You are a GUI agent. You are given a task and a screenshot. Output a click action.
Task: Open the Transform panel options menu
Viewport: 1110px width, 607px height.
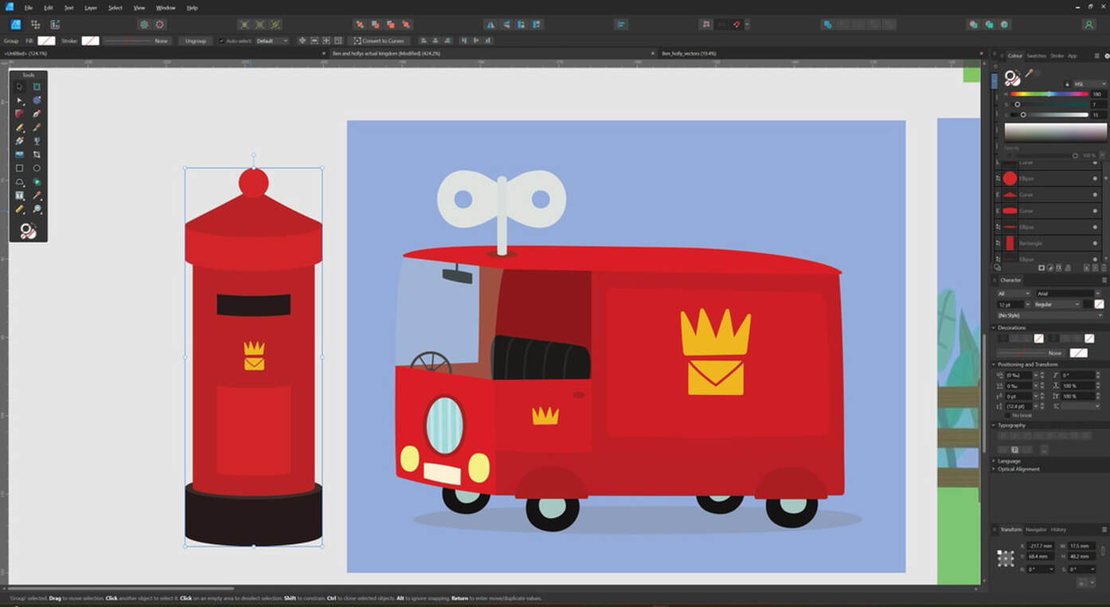point(1104,530)
